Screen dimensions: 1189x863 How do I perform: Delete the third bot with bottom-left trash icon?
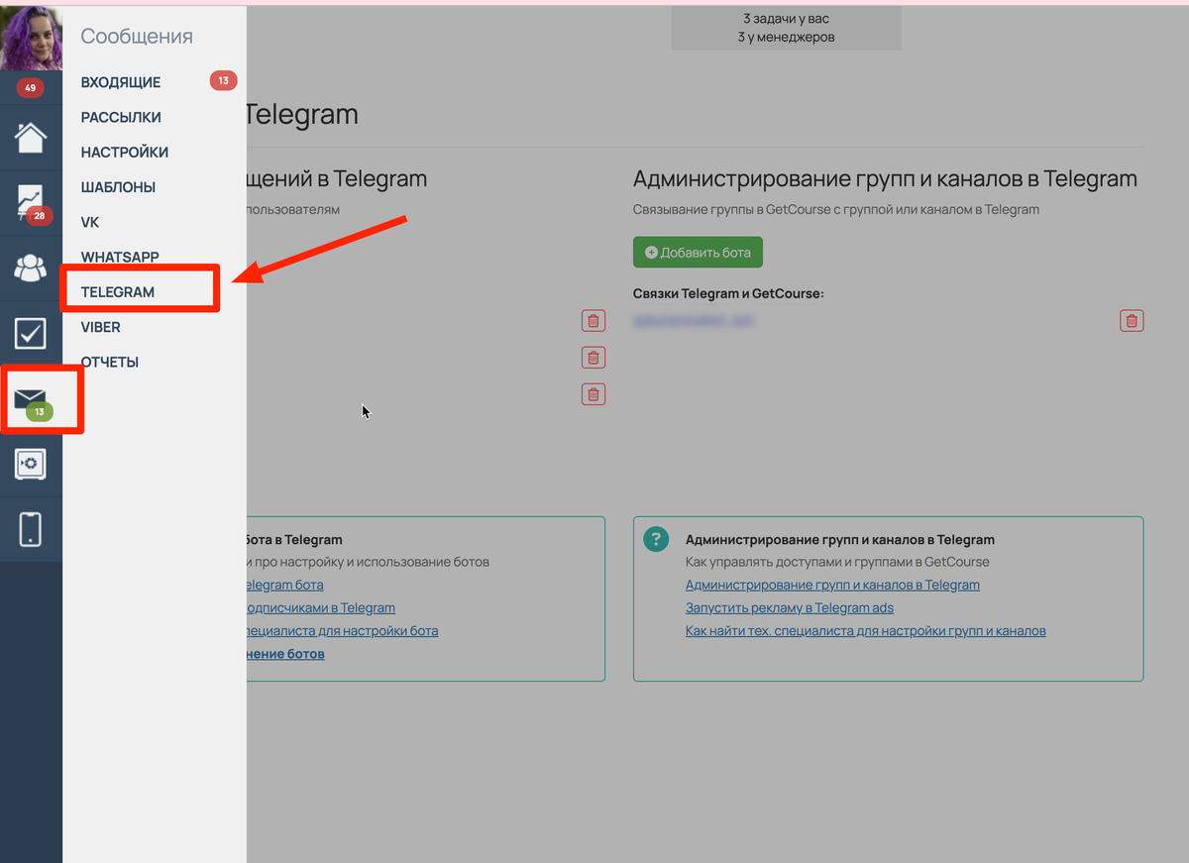(594, 394)
